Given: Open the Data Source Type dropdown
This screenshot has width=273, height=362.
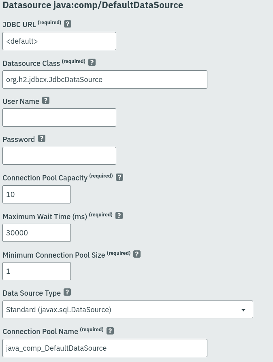Looking at the screenshot, I should point(128,310).
